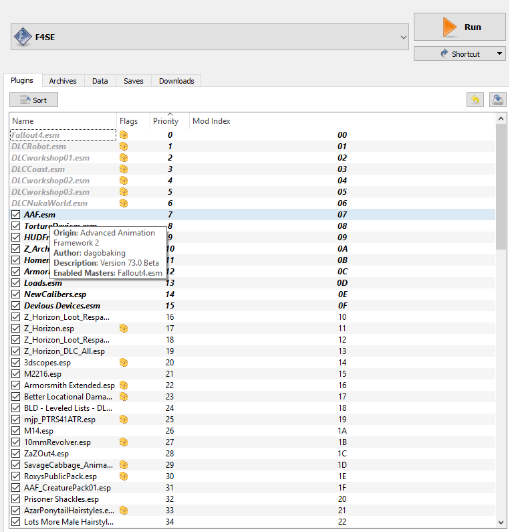Sort by Name column header
The image size is (510, 532).
pos(63,121)
